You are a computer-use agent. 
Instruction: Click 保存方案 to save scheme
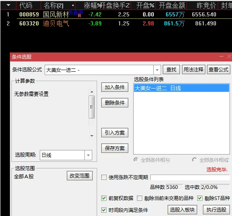(x=115, y=148)
